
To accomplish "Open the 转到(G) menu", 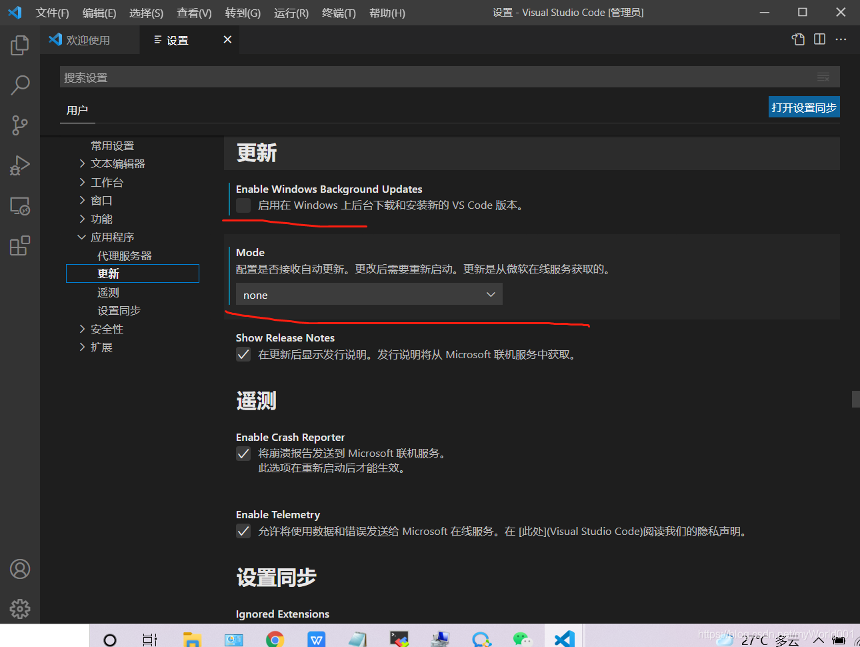I will (243, 13).
